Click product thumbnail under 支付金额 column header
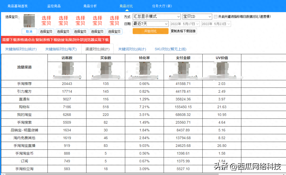 (183, 69)
